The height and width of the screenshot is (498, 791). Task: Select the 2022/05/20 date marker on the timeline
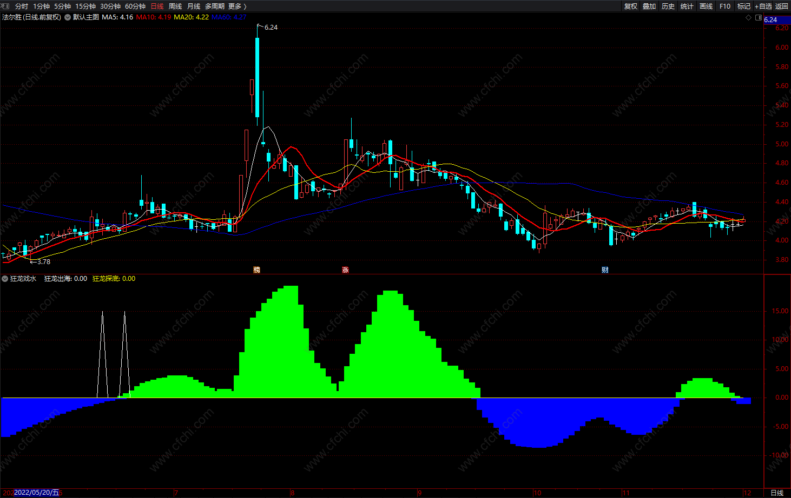[36, 493]
